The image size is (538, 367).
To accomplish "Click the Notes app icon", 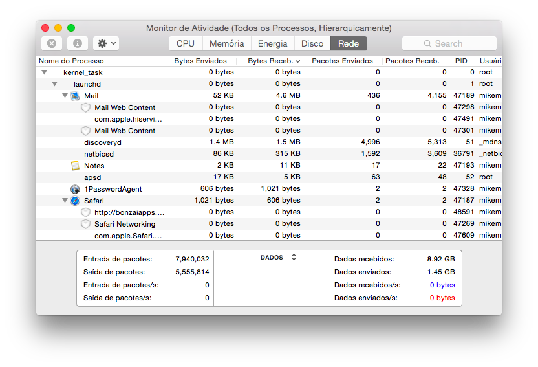I will 75,166.
